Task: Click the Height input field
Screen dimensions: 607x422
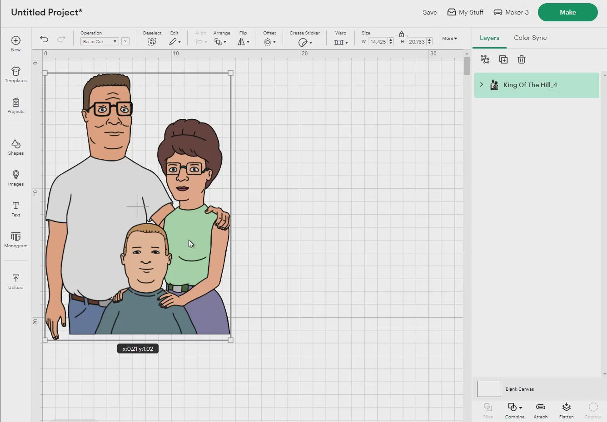Action: click(x=417, y=42)
